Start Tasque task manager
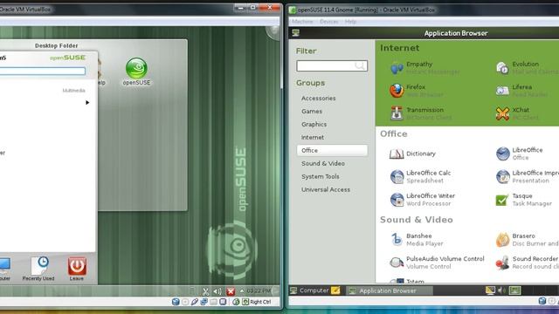 point(524,200)
